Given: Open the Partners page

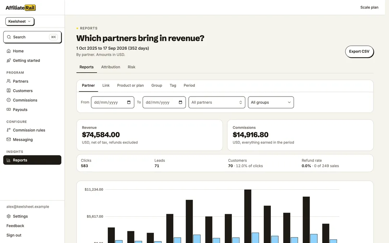Looking at the screenshot, I should [32, 81].
